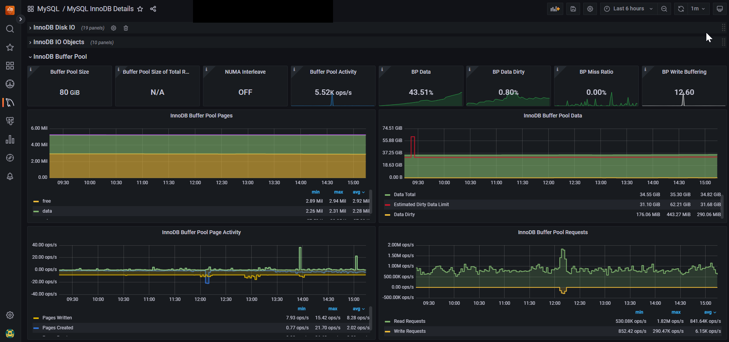This screenshot has width=729, height=342.
Task: Click the blue swatch next to Pages Created
Action: [x=36, y=328]
